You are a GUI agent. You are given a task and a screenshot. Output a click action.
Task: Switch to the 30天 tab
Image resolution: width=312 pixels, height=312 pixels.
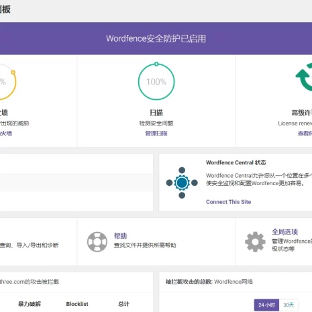point(289,305)
